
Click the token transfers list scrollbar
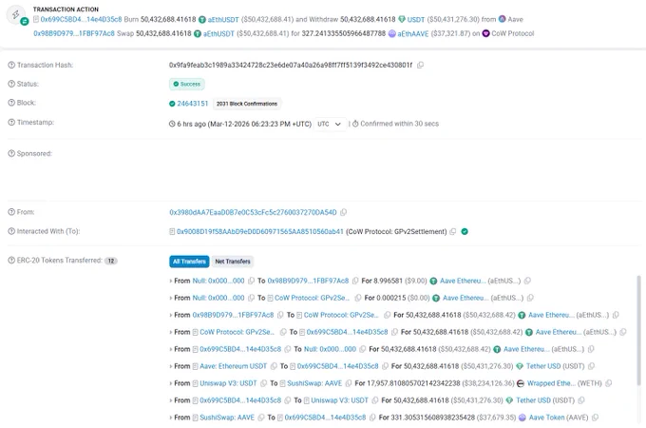(x=639, y=331)
